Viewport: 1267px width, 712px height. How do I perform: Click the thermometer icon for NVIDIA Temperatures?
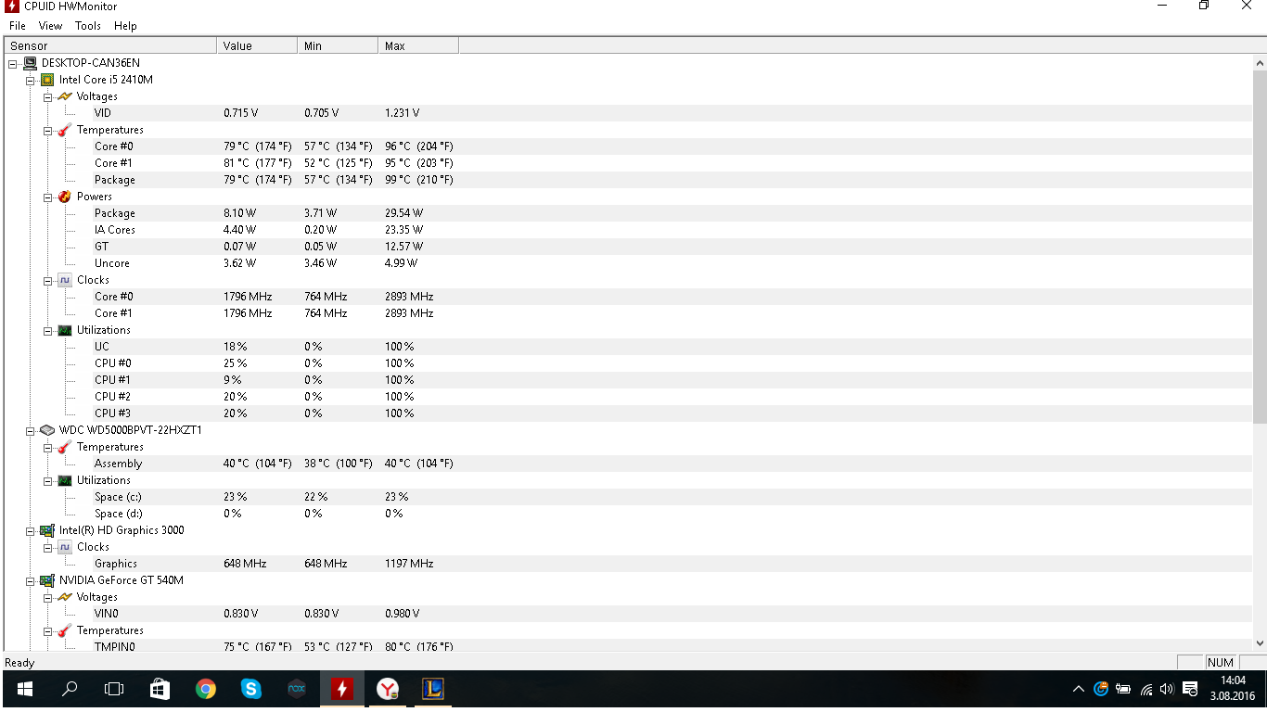(x=65, y=630)
